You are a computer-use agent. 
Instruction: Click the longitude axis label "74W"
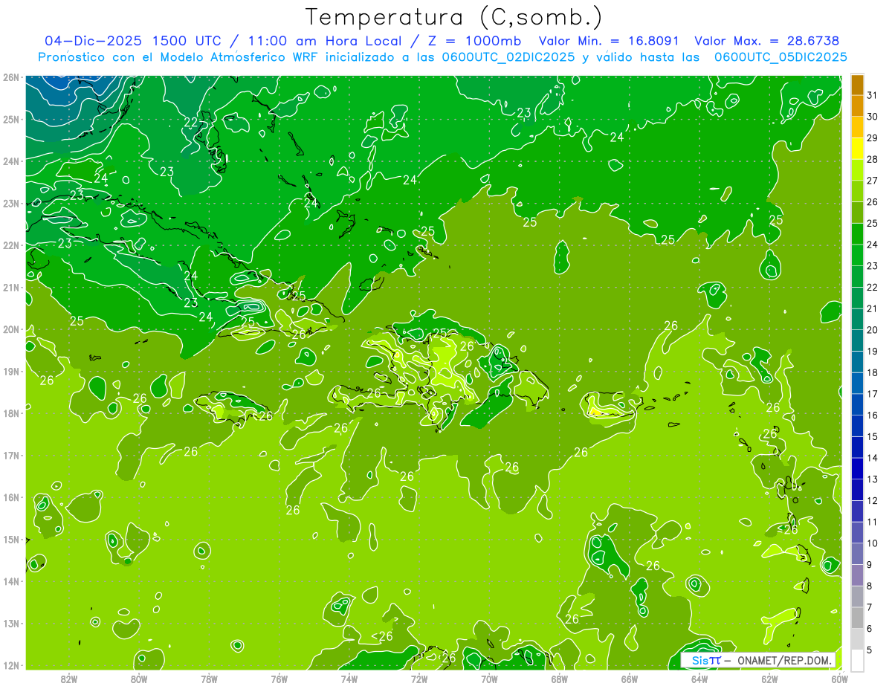349,679
